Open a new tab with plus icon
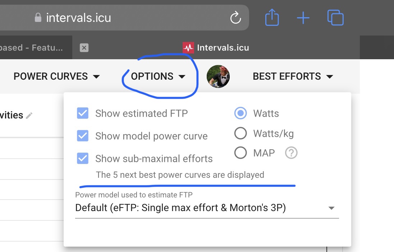This screenshot has height=252, width=394. [x=303, y=18]
